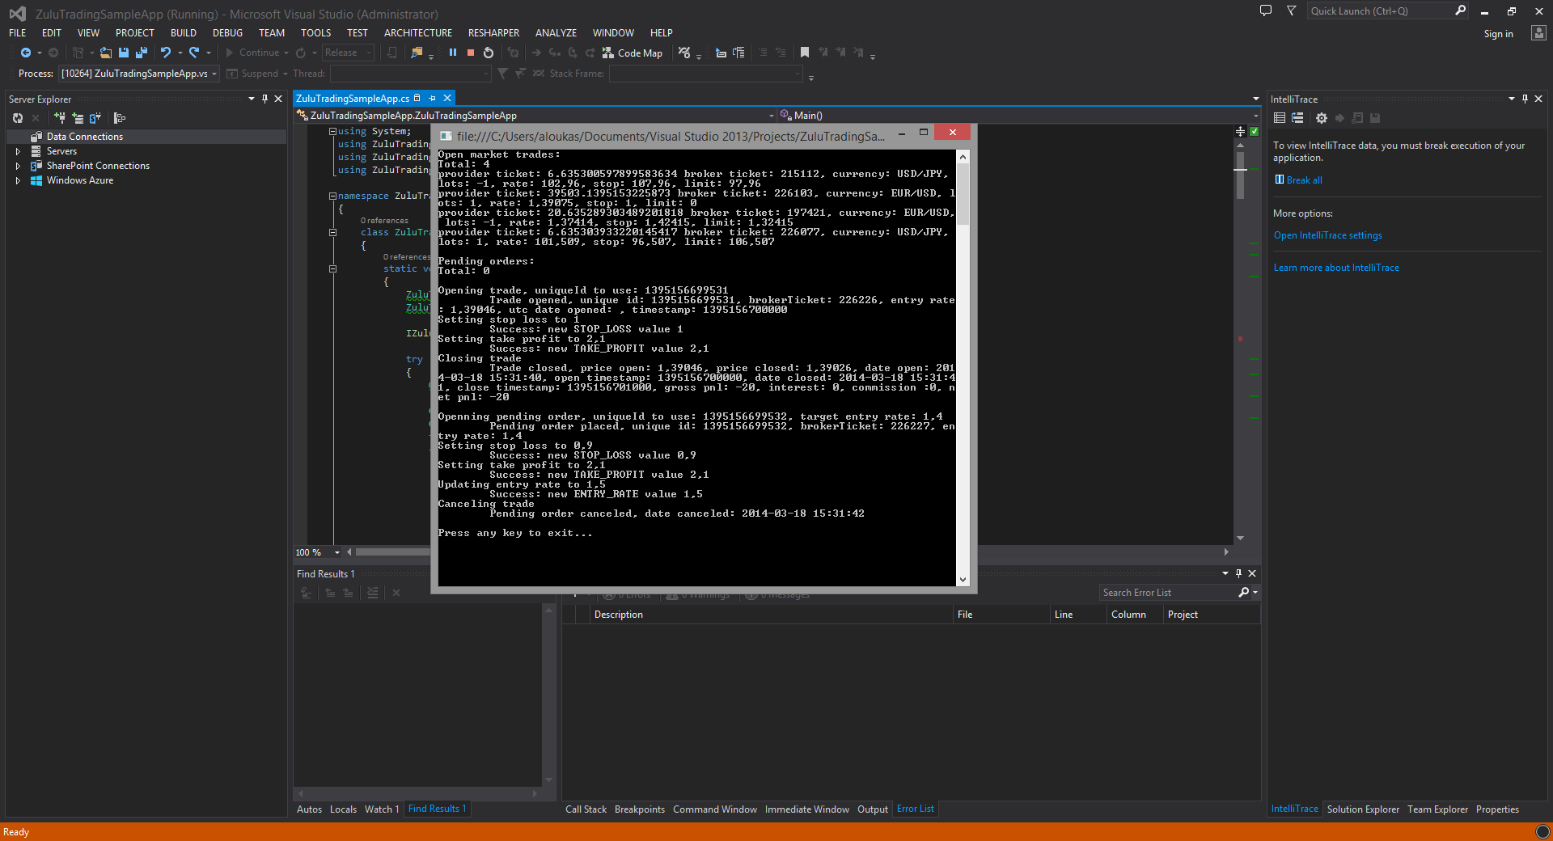This screenshot has height=841, width=1553.
Task: Click the bookmark icon in the toolbar
Action: 805,53
